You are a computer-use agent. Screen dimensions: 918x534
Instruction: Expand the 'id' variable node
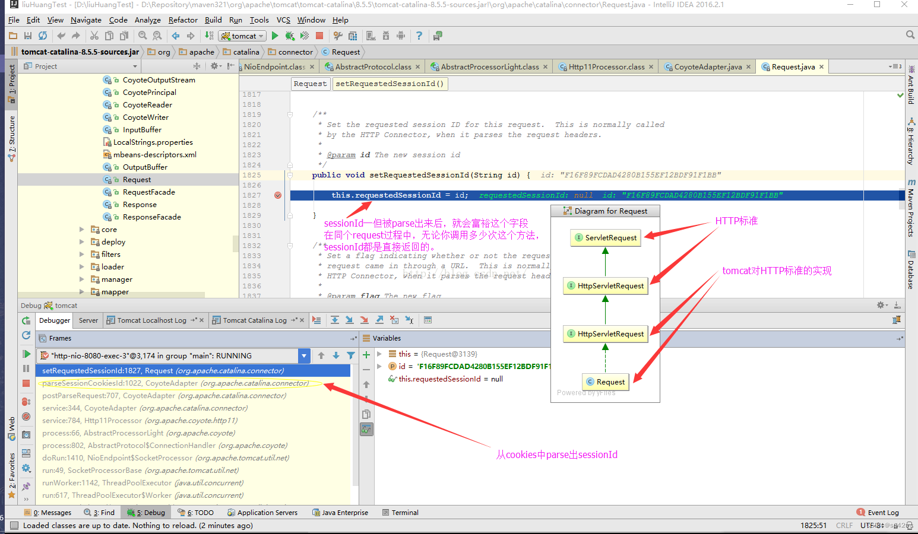(379, 366)
